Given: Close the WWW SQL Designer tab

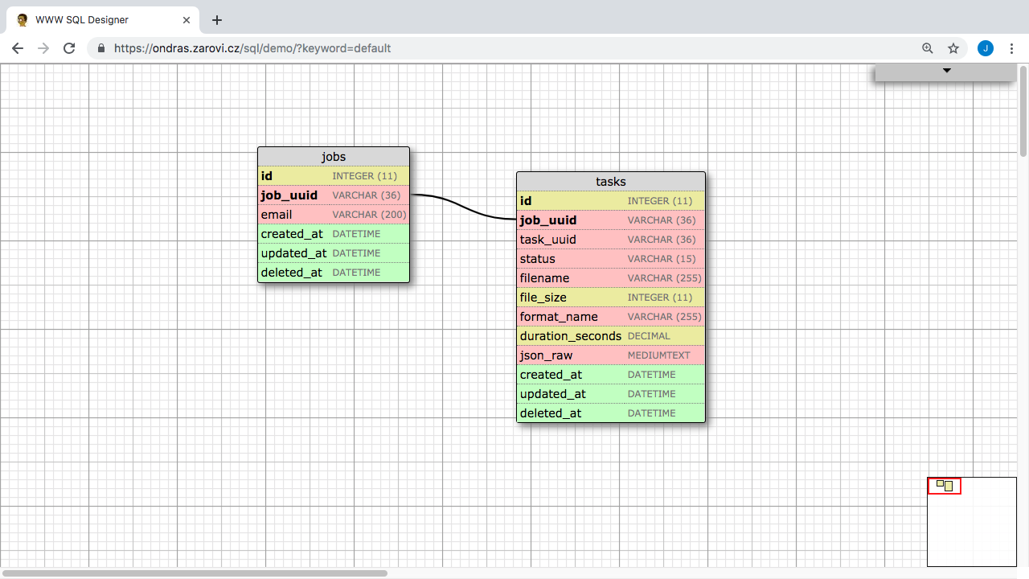Looking at the screenshot, I should (x=187, y=20).
